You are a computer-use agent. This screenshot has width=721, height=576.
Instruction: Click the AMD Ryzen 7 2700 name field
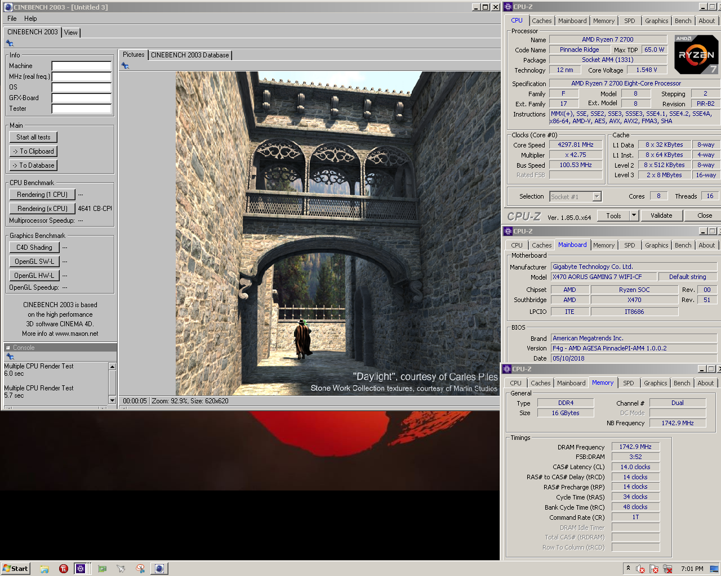[x=607, y=39]
